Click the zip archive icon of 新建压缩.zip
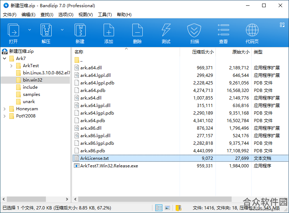The height and width of the screenshot is (213, 289). pos(5,51)
